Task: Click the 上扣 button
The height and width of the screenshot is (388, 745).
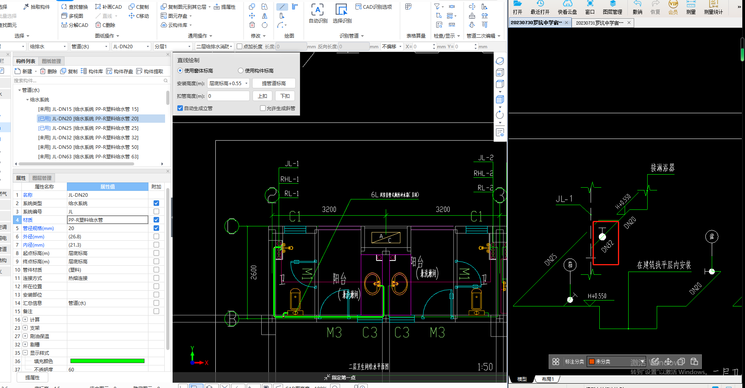Action: point(262,96)
